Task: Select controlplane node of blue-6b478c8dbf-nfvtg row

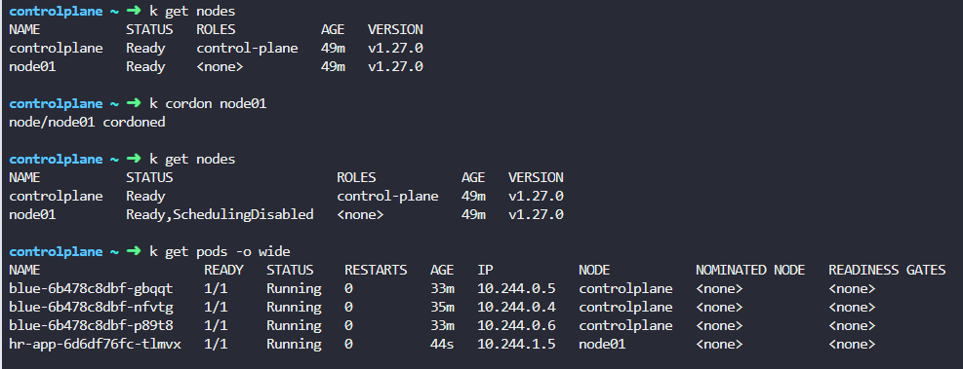Action: [x=625, y=307]
